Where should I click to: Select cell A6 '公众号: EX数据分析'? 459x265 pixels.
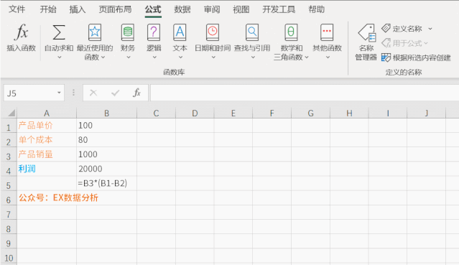coord(47,197)
